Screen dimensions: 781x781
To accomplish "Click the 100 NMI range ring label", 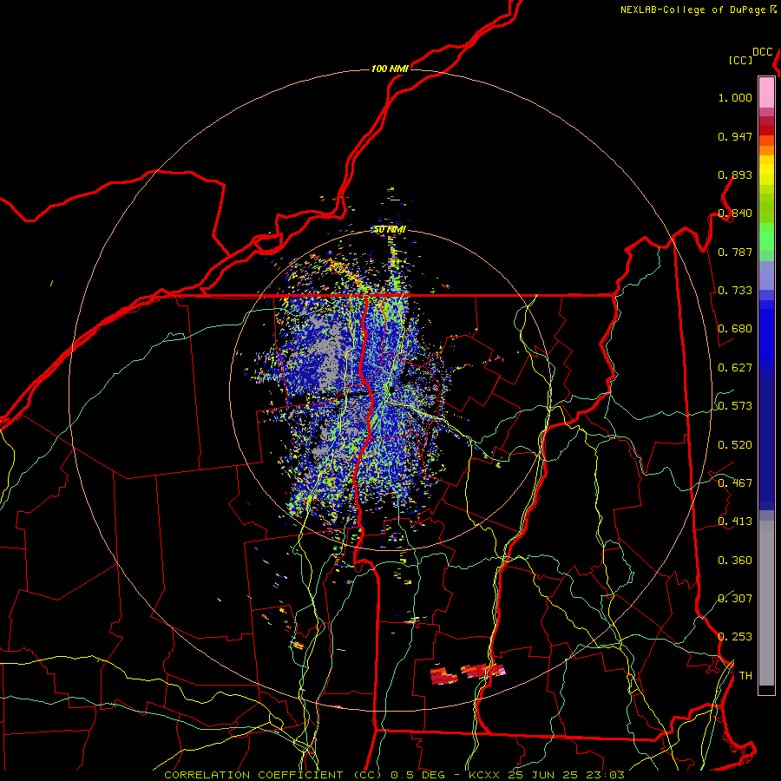I will point(390,69).
